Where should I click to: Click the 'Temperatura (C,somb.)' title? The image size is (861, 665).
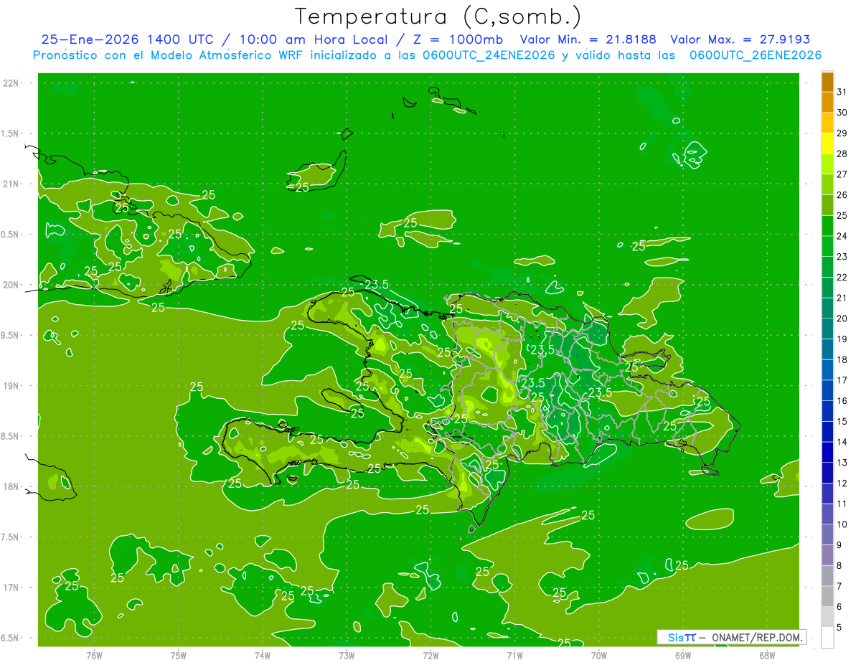(x=438, y=16)
